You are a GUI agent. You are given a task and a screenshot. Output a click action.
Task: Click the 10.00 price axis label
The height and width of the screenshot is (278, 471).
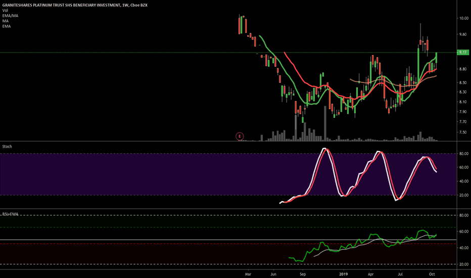463,18
